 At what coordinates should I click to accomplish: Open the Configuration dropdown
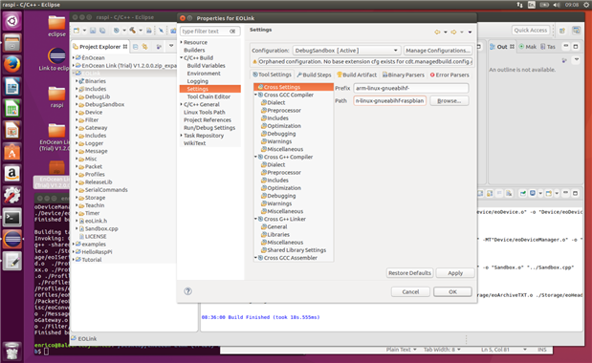pos(346,50)
